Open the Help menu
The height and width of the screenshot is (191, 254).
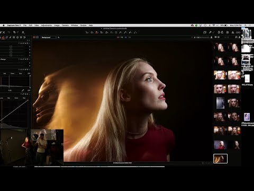coord(90,25)
